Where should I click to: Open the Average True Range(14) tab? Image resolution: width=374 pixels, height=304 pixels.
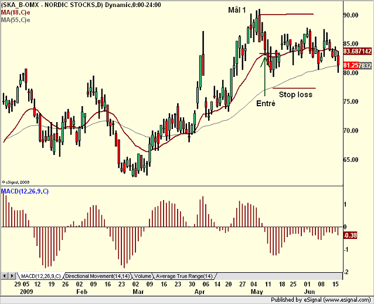(184, 276)
